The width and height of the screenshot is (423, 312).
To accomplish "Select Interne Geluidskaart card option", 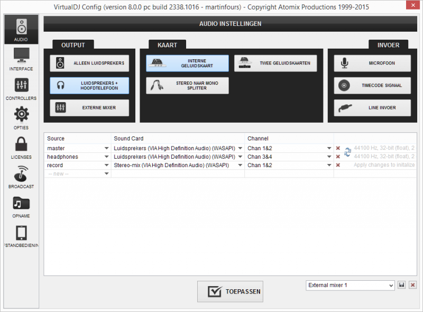I will pos(187,63).
